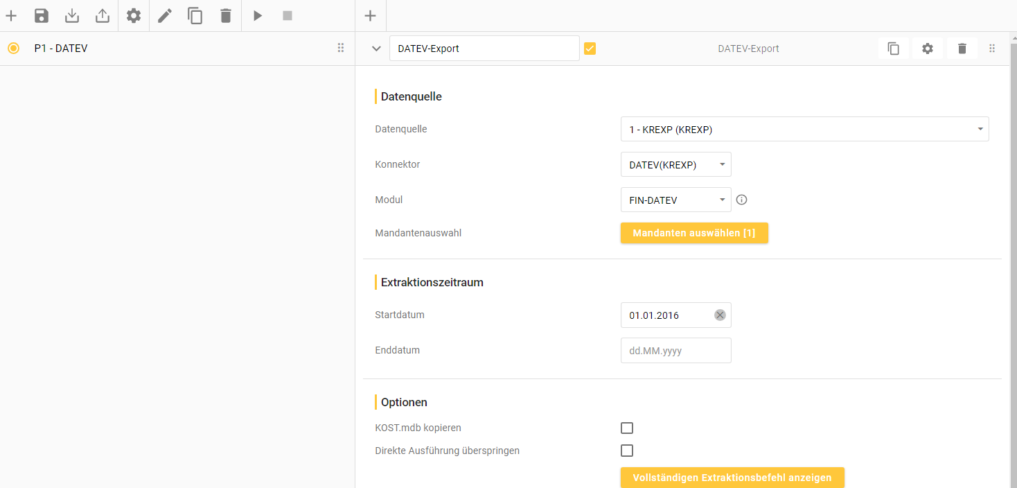1017x488 pixels.
Task: Delete the DATEV-Export step via trash icon
Action: coord(962,49)
